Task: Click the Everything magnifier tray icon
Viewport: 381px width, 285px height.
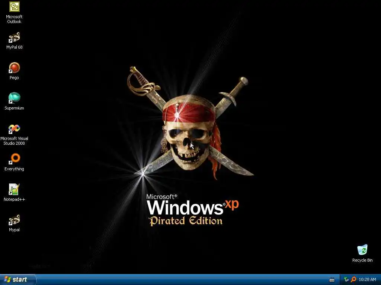Action: 353,279
